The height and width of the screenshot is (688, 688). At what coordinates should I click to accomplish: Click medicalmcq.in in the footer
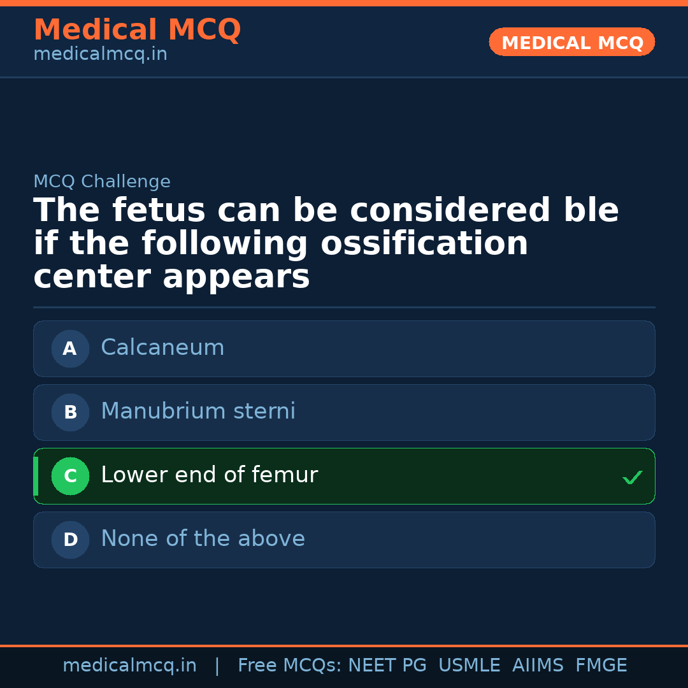[x=130, y=664]
